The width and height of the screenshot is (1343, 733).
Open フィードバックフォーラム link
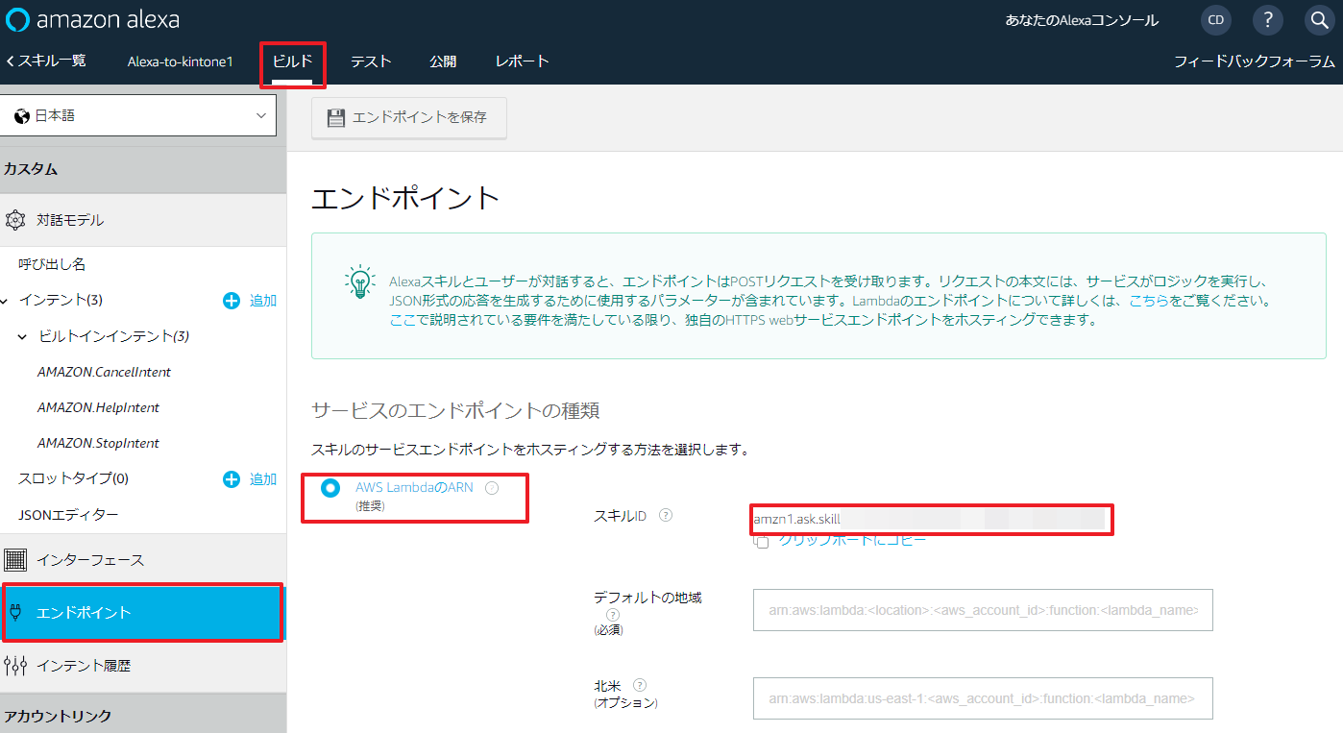point(1255,61)
